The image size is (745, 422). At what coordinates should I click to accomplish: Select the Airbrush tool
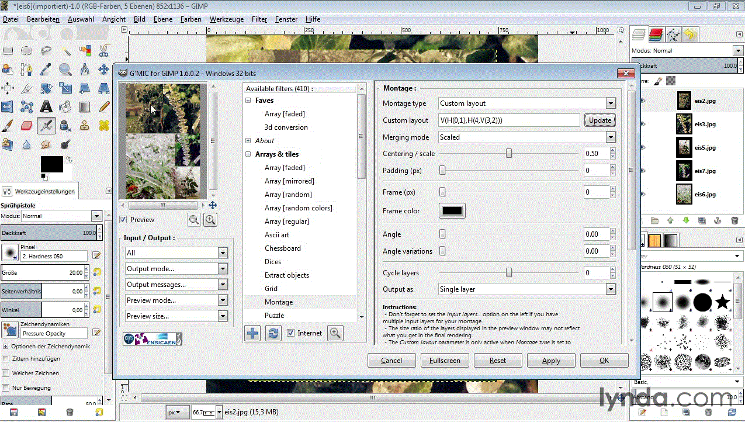46,126
